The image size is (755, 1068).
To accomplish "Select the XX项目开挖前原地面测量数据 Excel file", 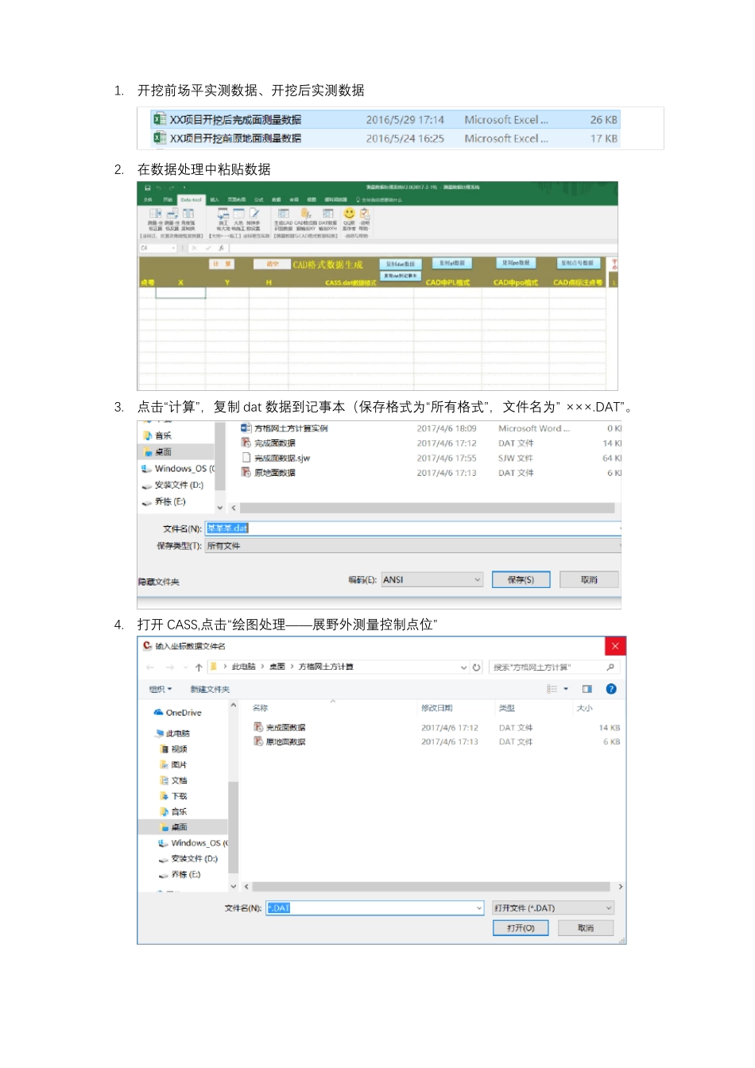I will coord(385,138).
